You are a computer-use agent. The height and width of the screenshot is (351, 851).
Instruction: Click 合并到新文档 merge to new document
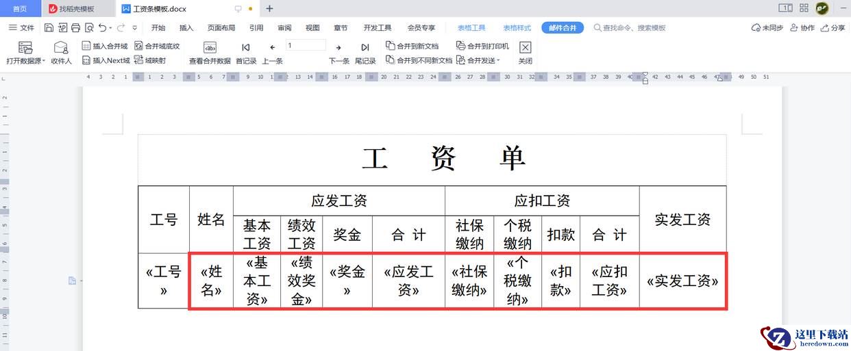pos(412,46)
